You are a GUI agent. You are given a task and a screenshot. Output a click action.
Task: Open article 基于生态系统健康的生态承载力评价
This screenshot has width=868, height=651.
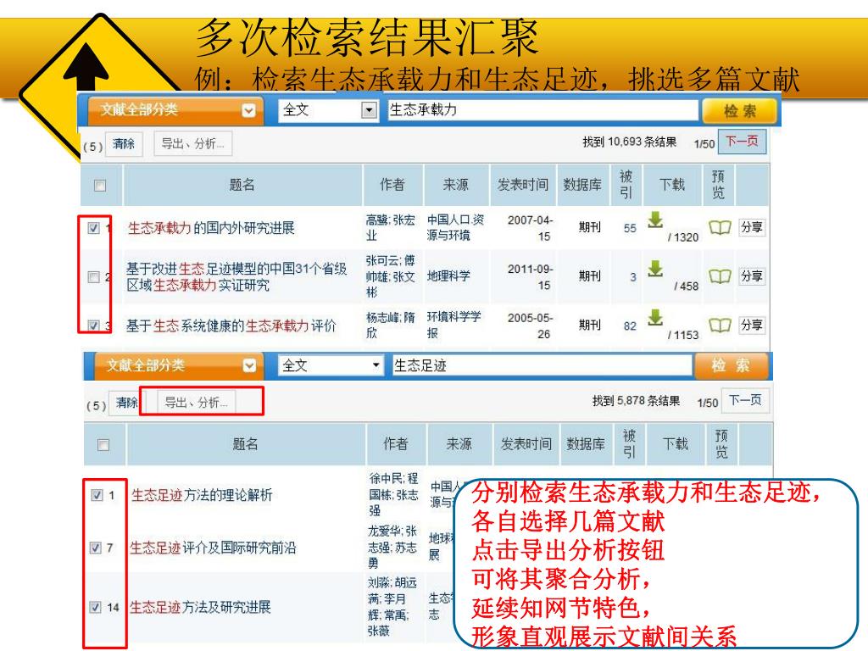click(x=231, y=326)
